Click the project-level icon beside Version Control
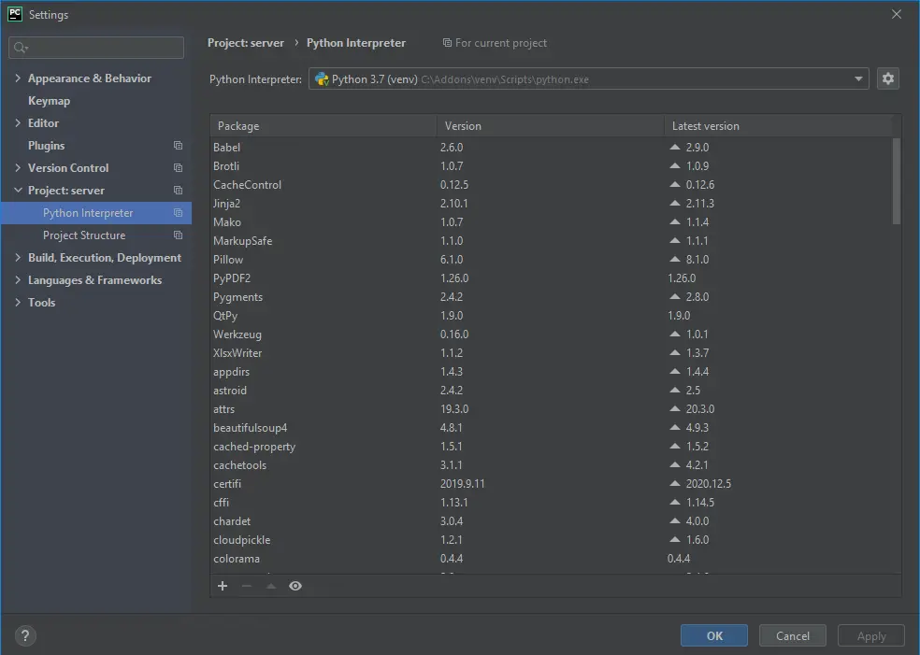This screenshot has height=655, width=920. pos(178,168)
